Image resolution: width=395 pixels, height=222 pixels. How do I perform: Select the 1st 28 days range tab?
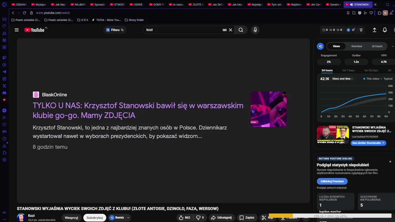(371, 70)
